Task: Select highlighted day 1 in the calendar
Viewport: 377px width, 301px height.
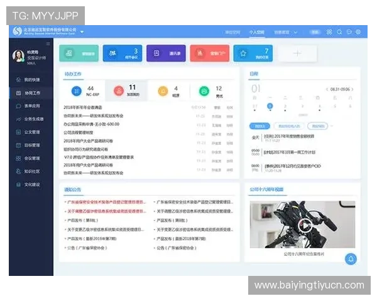Action: (x=270, y=106)
